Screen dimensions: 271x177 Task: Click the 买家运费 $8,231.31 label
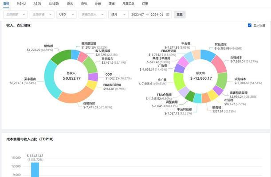[x=23, y=81]
